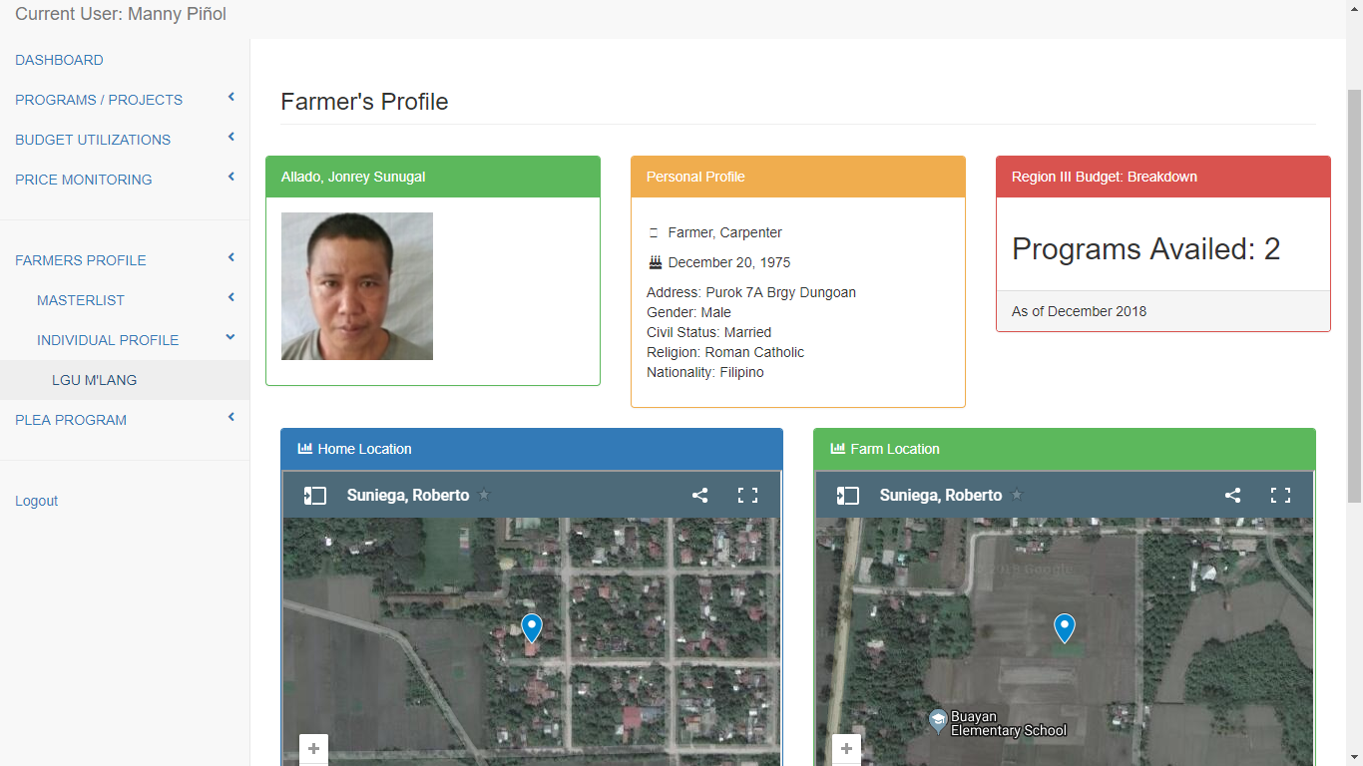Viewport: 1363px width, 766px height.
Task: Open Farm Location map in fullscreen
Action: pyautogui.click(x=1280, y=496)
